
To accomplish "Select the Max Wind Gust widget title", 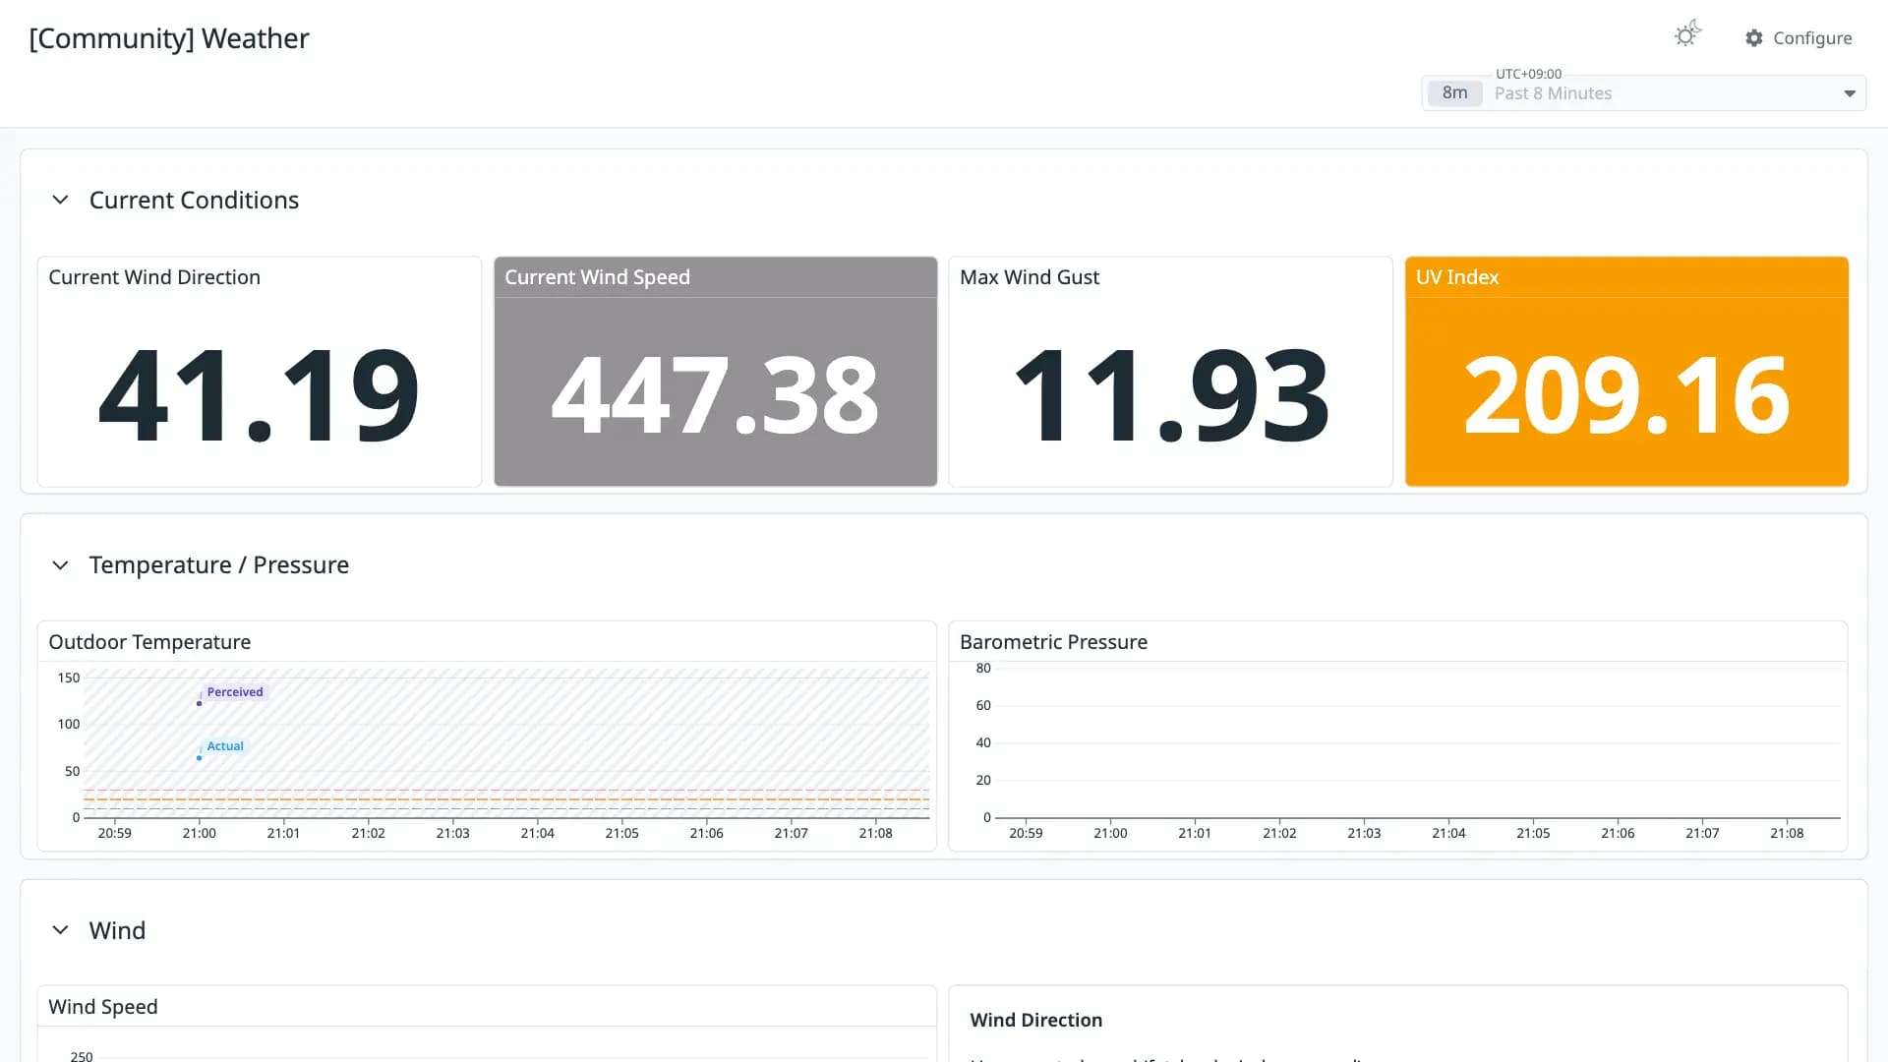I will [1030, 277].
